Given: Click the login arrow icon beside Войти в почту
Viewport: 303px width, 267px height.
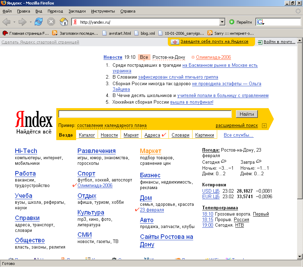Looking at the screenshot, I should click(x=260, y=42).
